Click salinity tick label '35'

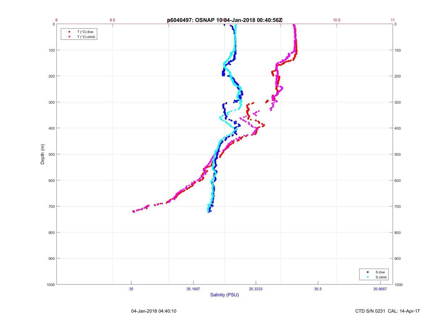pyautogui.click(x=131, y=289)
